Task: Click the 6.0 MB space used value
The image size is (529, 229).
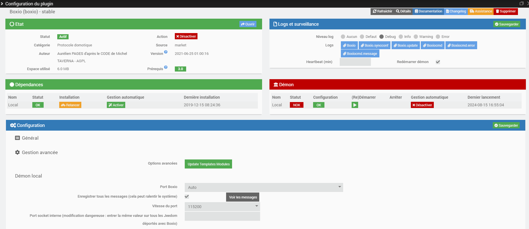Action: 63,69
